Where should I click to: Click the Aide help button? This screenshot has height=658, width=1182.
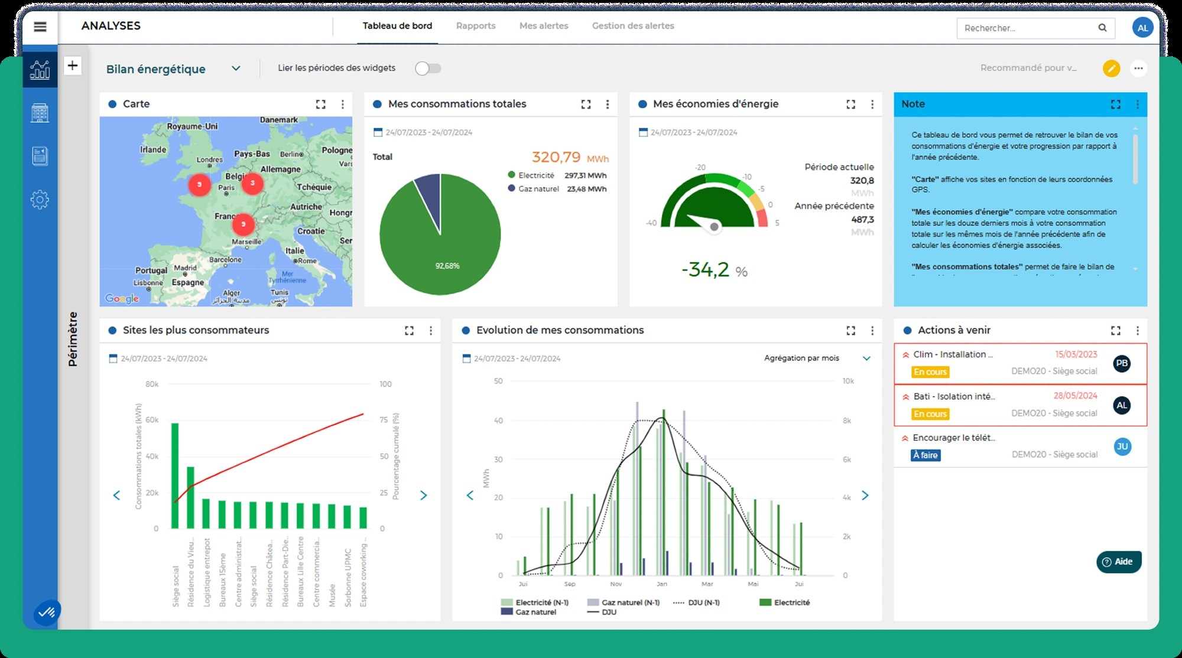pyautogui.click(x=1119, y=562)
